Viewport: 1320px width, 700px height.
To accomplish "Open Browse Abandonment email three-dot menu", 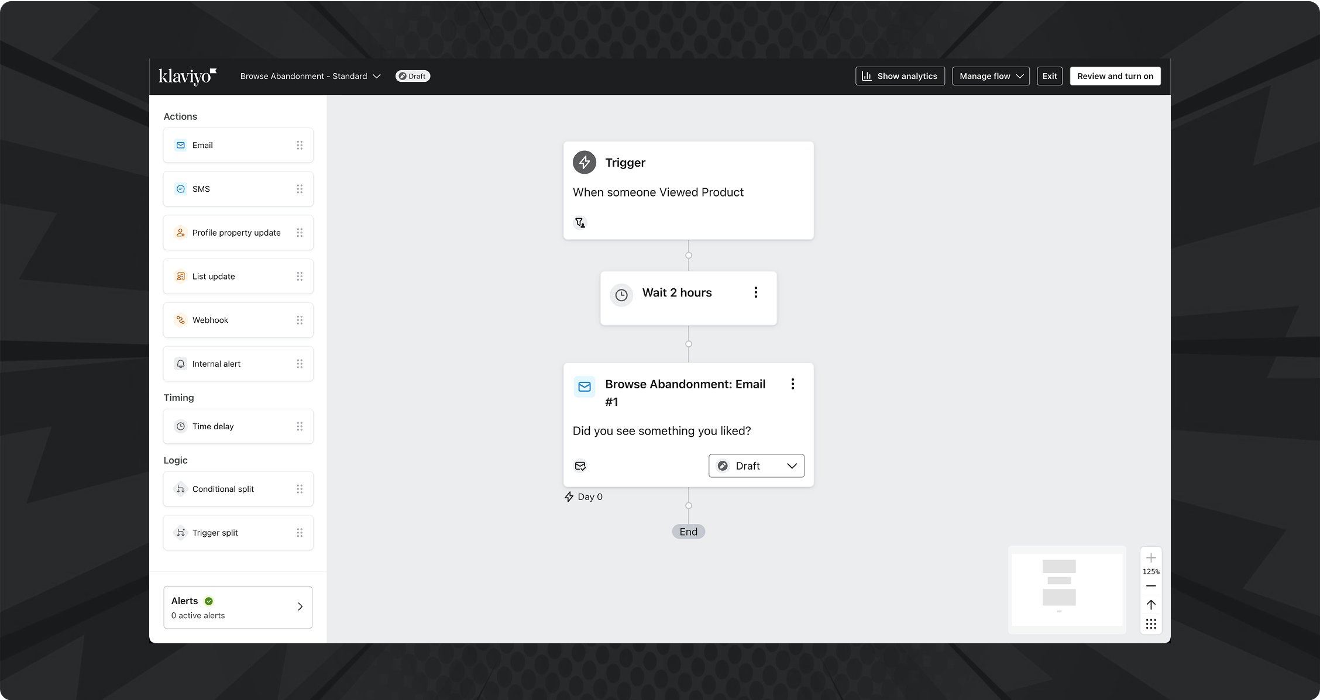I will tap(792, 384).
